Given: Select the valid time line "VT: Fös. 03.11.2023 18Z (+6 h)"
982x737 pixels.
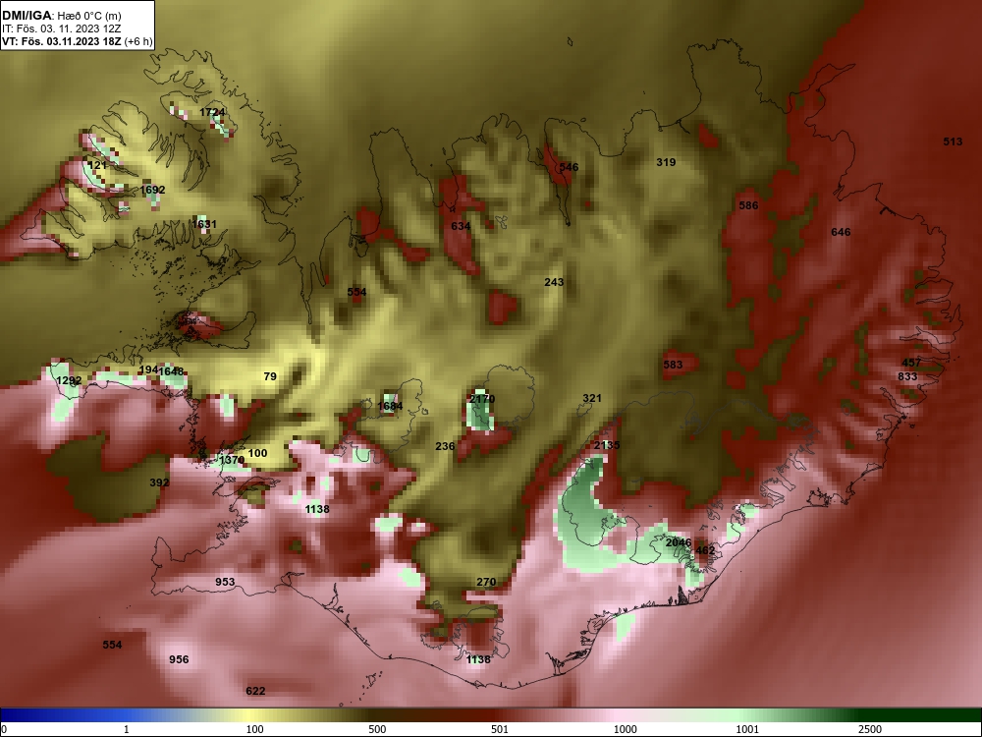Looking at the screenshot, I should 77,42.
